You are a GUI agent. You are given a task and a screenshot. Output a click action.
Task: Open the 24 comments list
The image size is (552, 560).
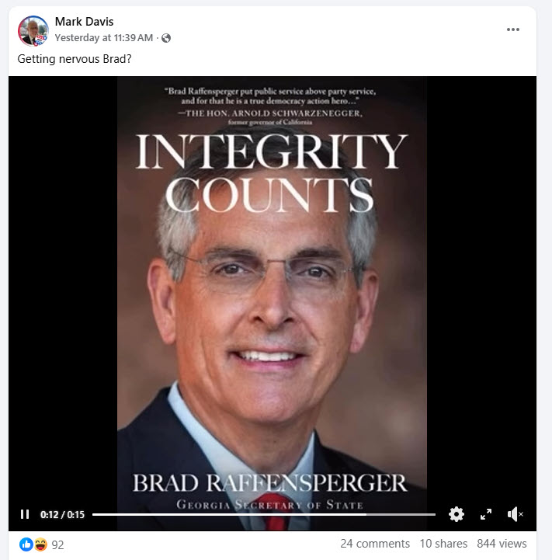coord(375,544)
